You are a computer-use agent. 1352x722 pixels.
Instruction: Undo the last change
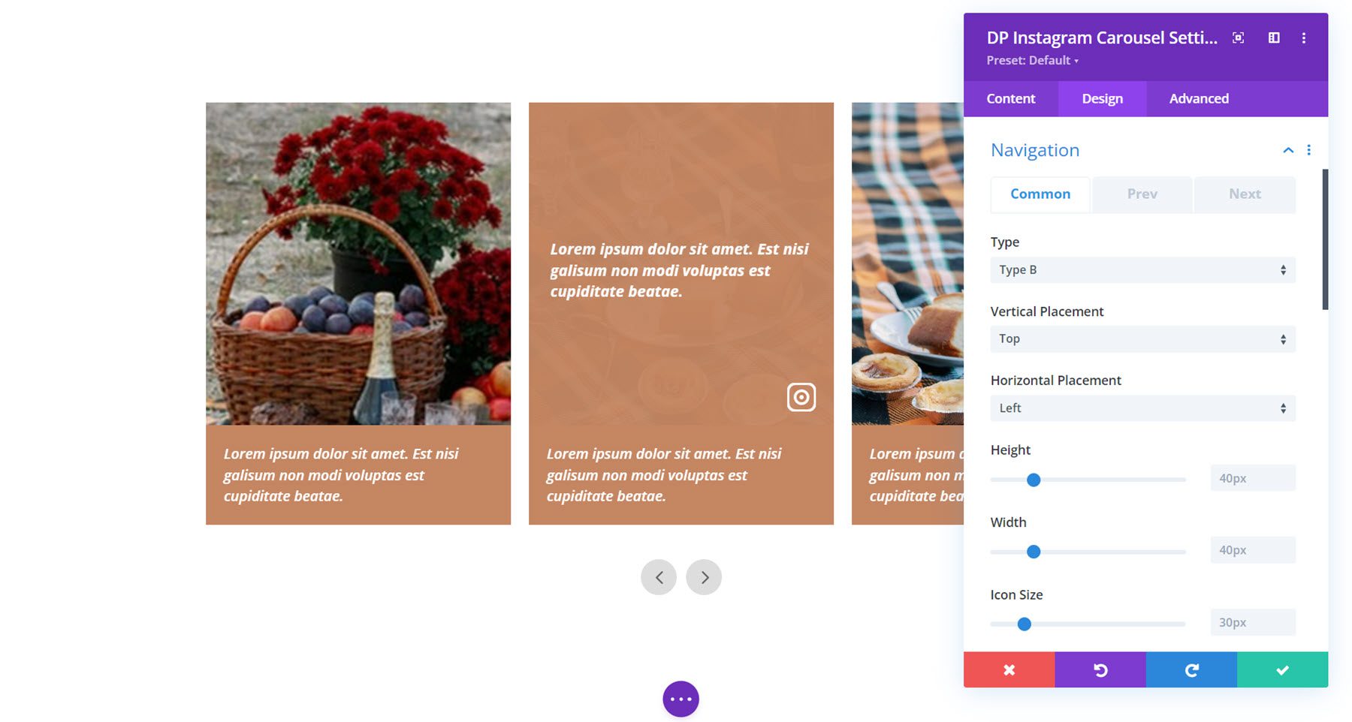[x=1100, y=669]
